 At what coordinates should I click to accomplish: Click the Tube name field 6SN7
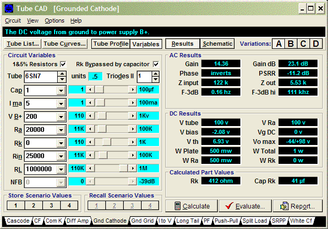(41, 77)
